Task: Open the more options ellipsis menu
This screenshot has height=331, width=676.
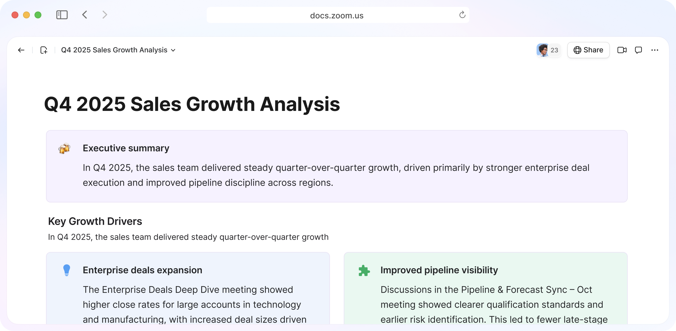Action: (655, 50)
